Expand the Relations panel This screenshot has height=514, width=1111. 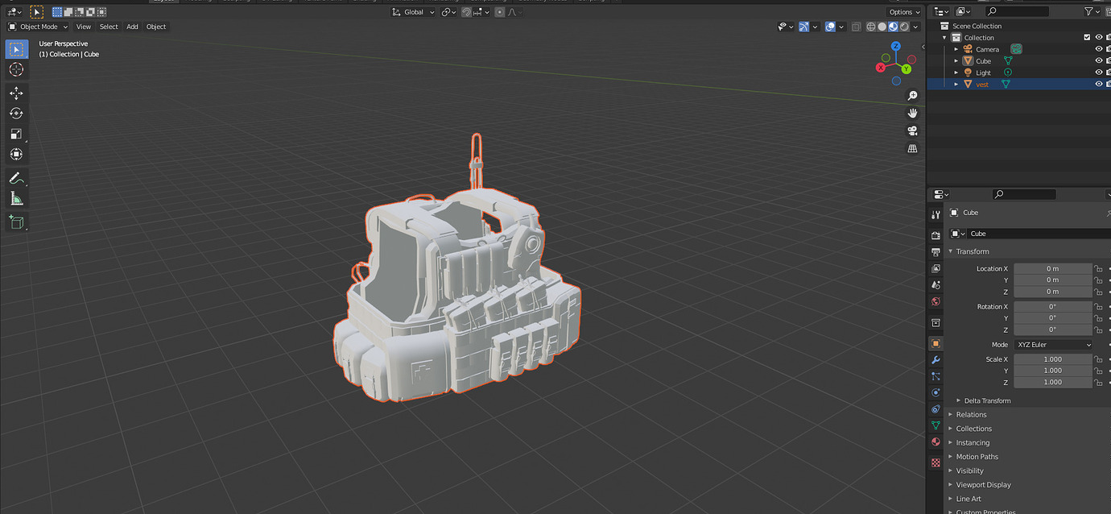971,415
